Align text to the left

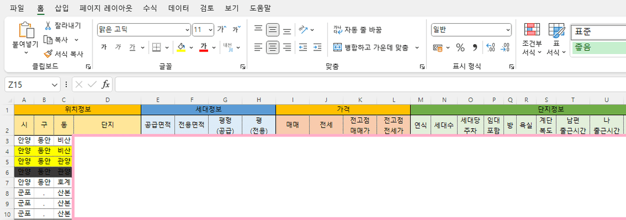click(x=258, y=48)
